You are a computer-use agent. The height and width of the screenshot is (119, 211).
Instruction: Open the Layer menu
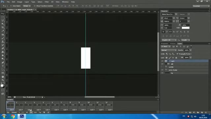[27, 2]
